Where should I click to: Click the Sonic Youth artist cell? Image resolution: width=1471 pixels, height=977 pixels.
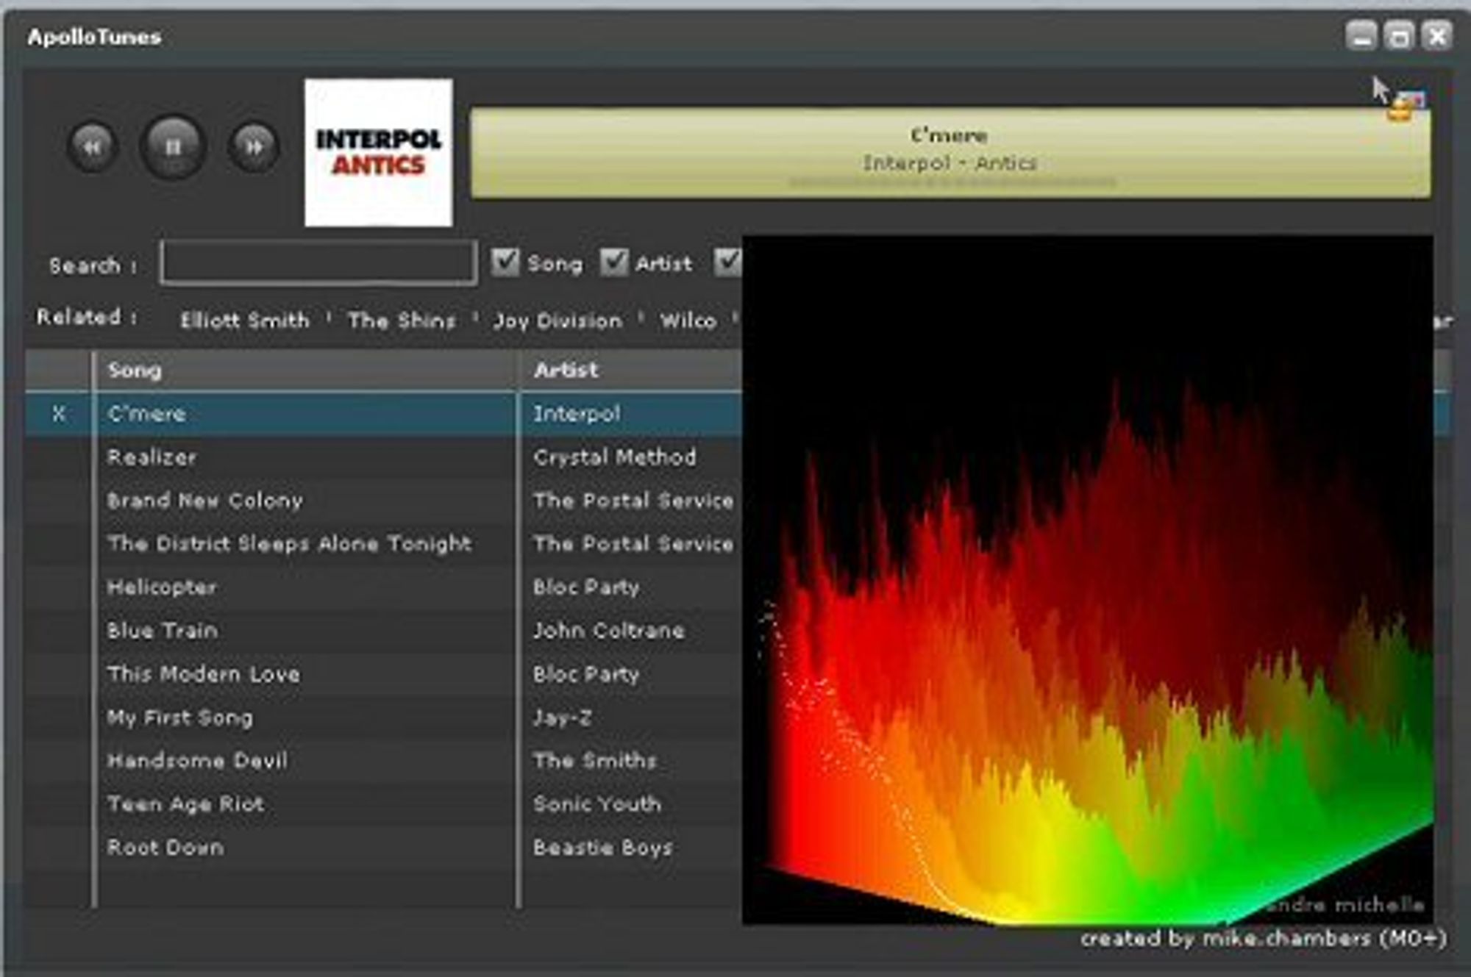point(597,804)
